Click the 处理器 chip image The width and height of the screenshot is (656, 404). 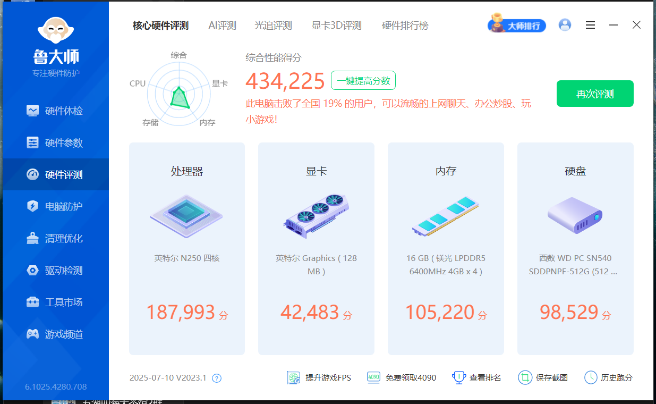pos(186,216)
